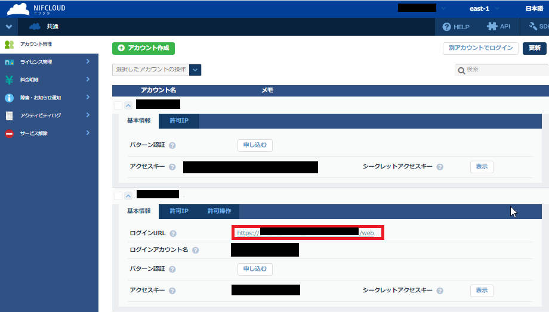Check the second account's checkbox
Screen dimensions: 549x312
[118, 196]
